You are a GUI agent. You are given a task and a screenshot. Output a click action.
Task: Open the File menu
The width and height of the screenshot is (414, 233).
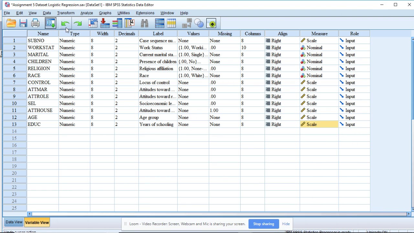7,13
